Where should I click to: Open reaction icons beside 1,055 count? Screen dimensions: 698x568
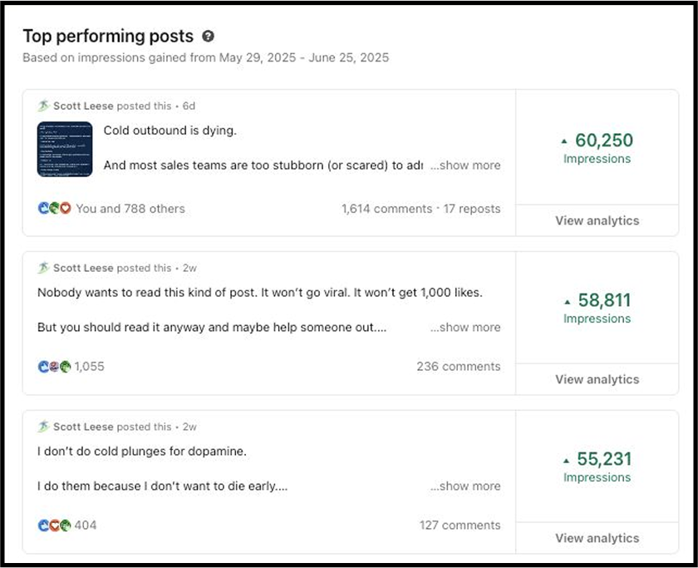54,366
